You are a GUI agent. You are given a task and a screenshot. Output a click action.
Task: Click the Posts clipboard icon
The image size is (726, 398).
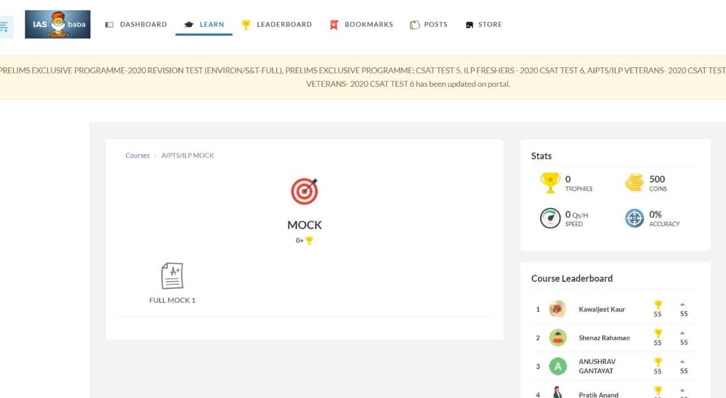415,25
